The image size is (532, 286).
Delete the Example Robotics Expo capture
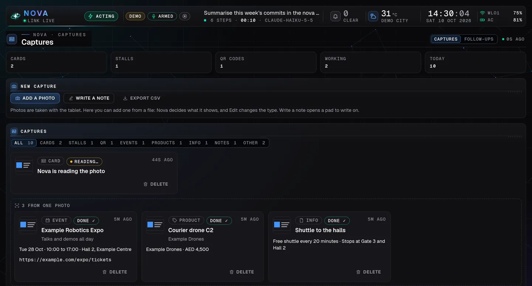115,272
